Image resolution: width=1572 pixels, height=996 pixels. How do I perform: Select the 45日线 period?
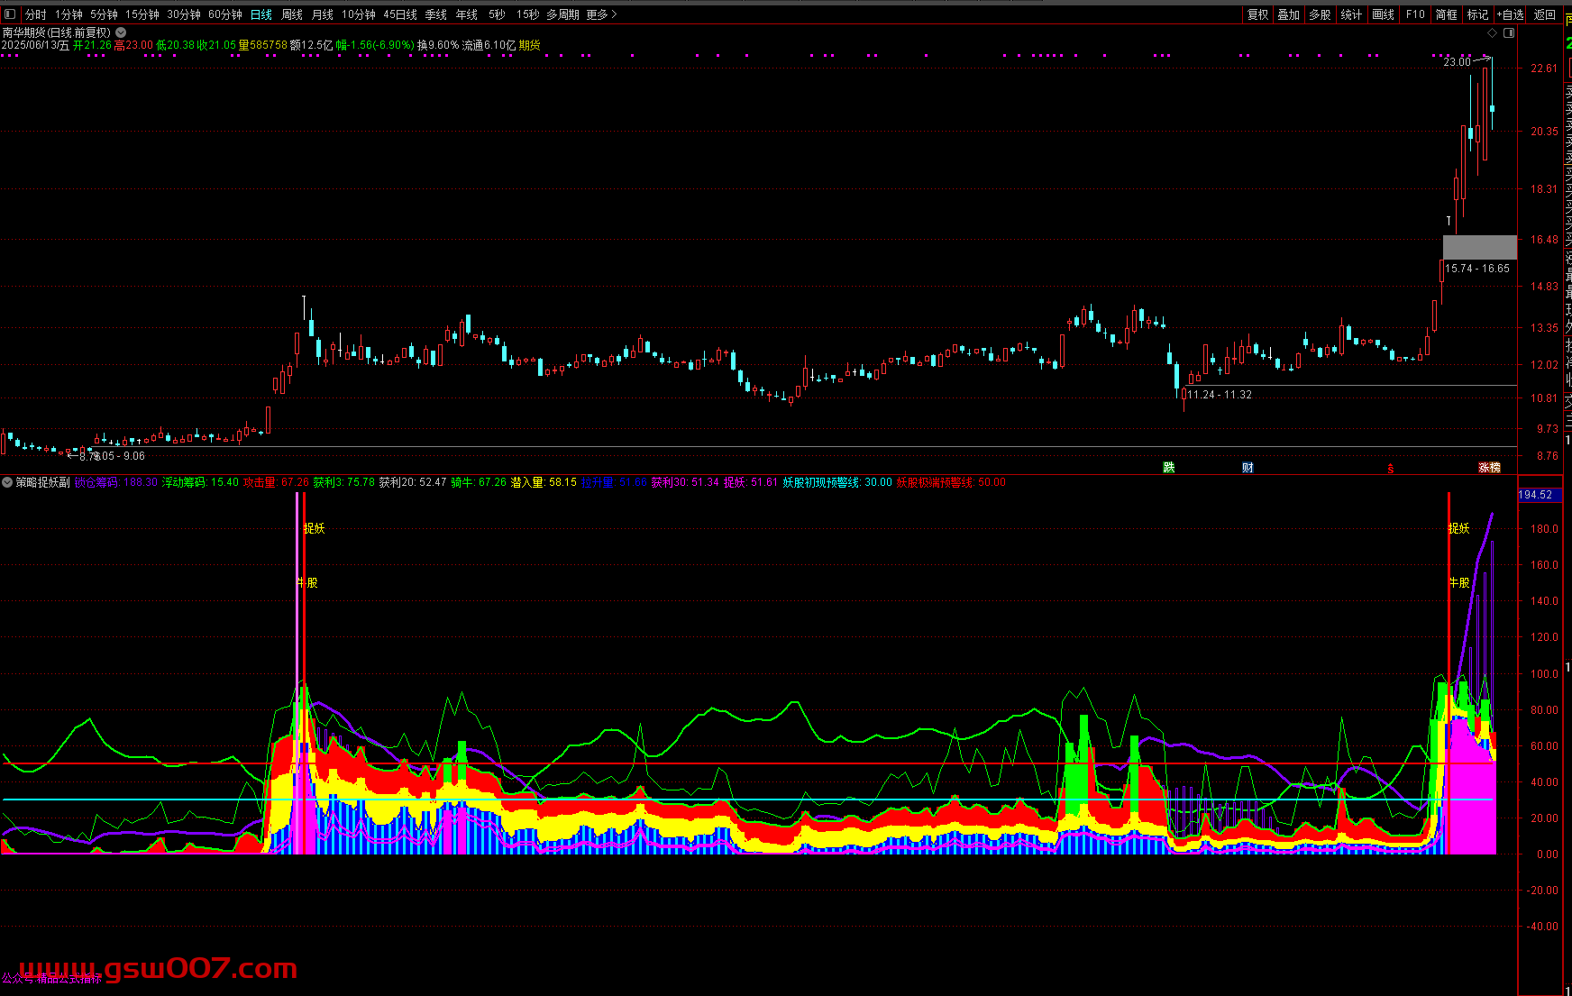point(400,14)
